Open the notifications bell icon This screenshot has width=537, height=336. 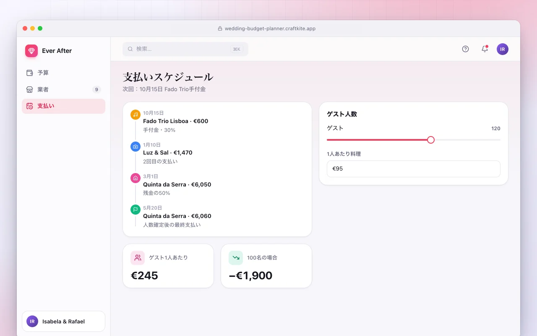point(485,49)
